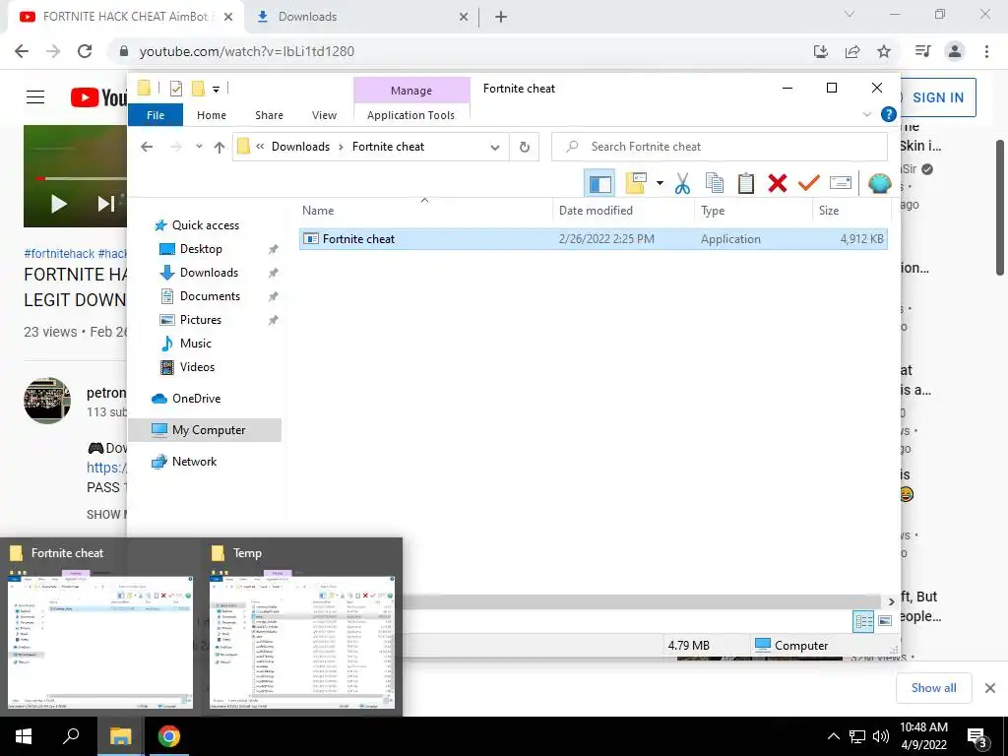Open the Application Tools tab

(410, 115)
